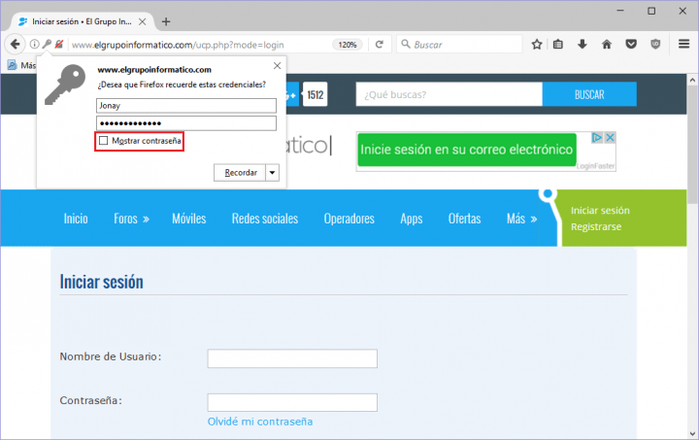
Task: Show bookmarks list icon
Action: click(558, 44)
